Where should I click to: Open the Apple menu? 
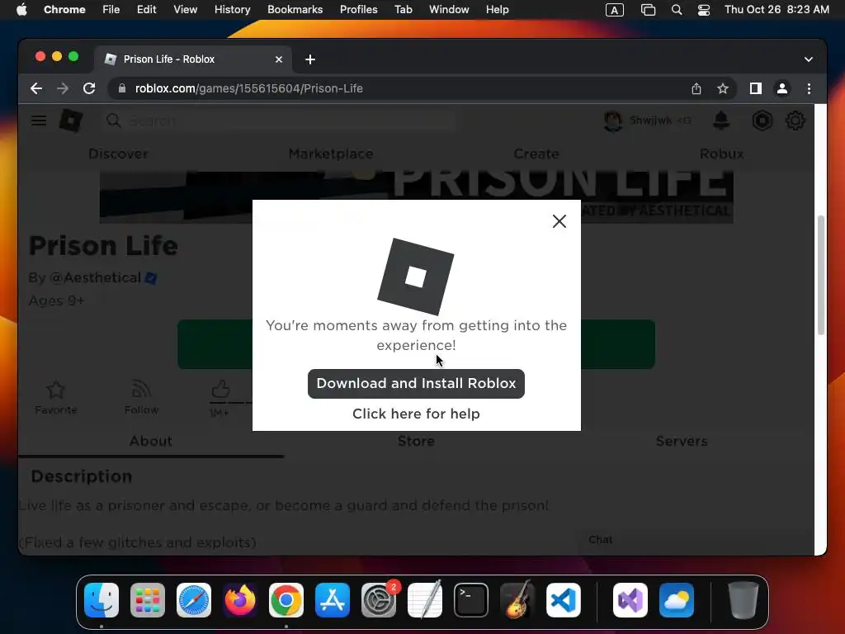[21, 9]
